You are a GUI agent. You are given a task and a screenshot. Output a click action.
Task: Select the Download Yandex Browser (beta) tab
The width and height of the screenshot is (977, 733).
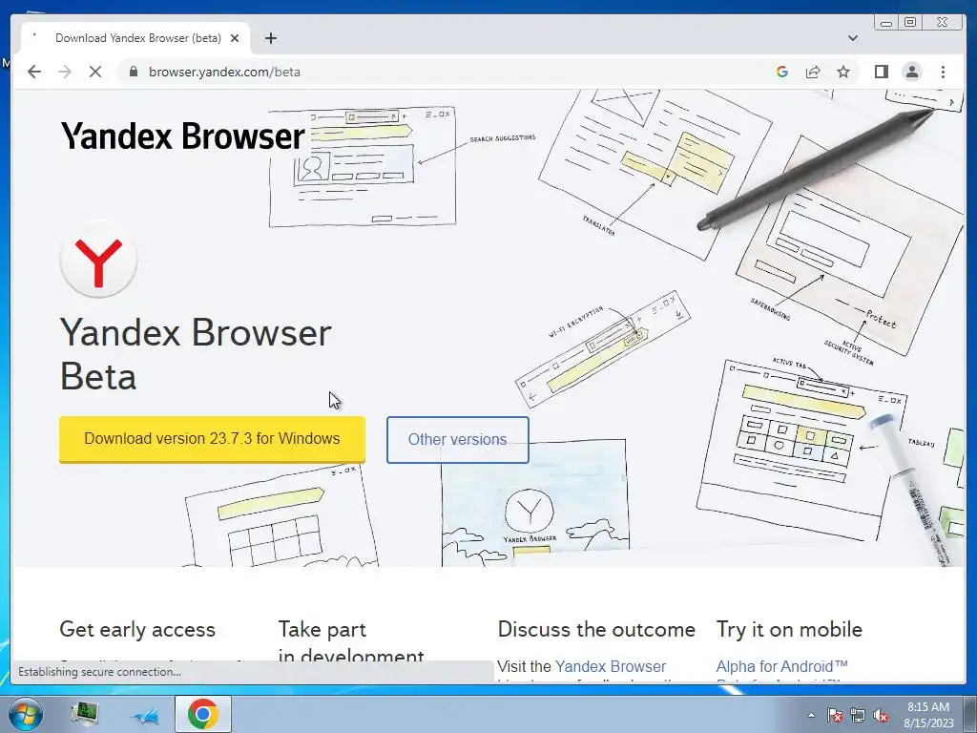coord(135,38)
